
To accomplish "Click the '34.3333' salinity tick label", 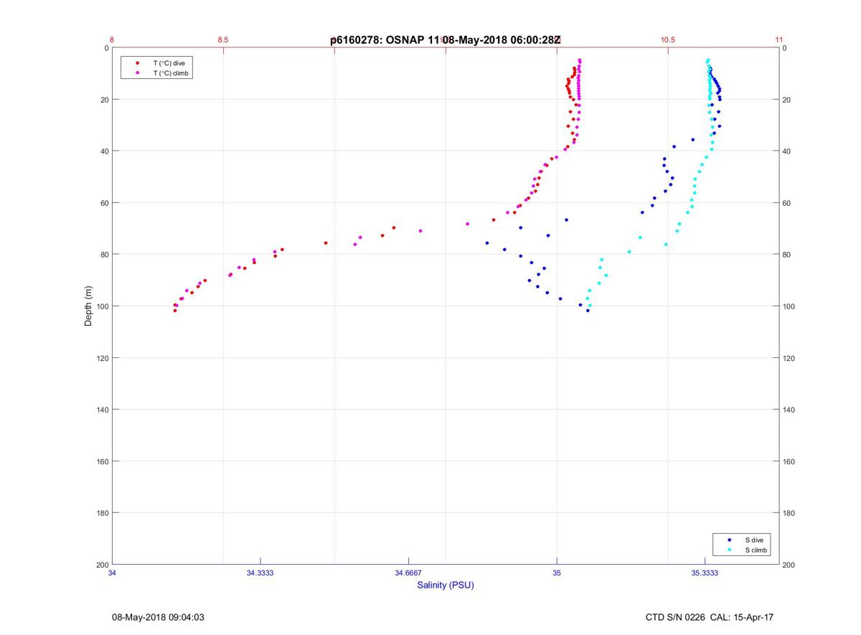I will pos(260,573).
